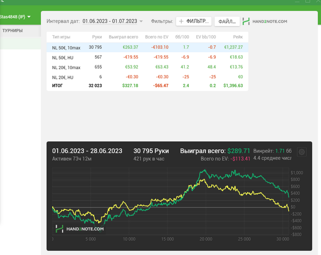Select the NL 50€, 10max row
The image size is (321, 255).
147,48
